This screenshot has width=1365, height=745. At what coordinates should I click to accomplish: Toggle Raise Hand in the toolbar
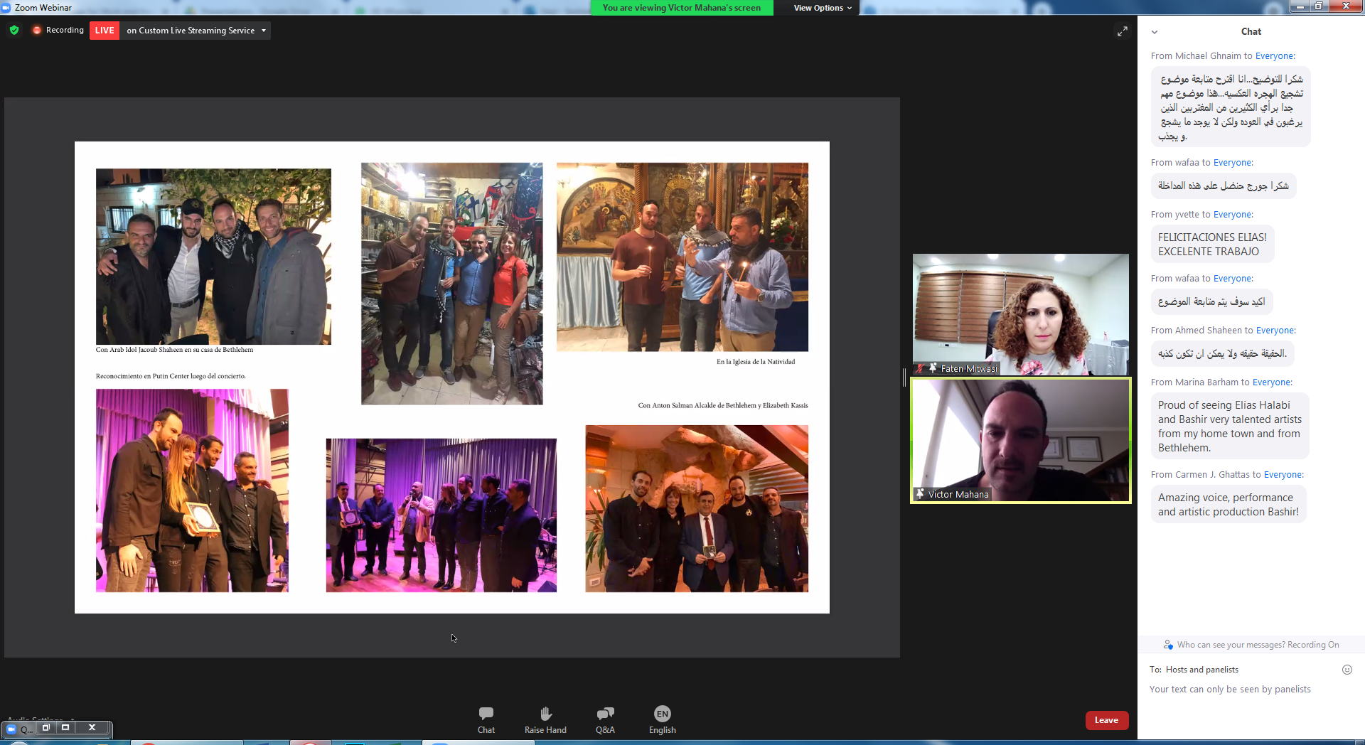click(x=545, y=719)
